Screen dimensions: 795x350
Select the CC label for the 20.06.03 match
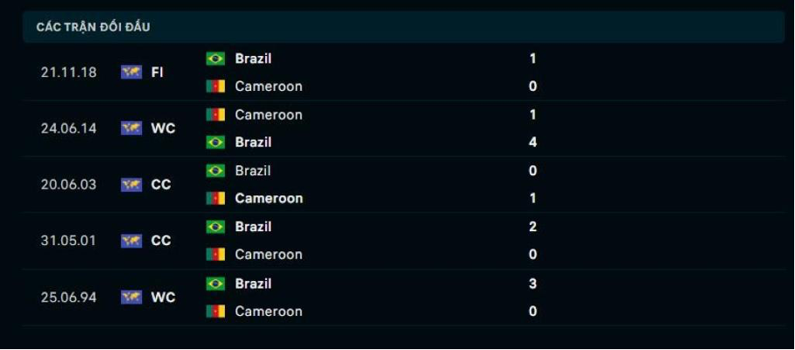pos(161,185)
